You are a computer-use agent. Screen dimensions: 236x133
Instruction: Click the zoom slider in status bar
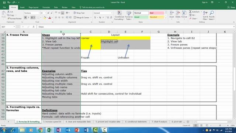click(220, 126)
